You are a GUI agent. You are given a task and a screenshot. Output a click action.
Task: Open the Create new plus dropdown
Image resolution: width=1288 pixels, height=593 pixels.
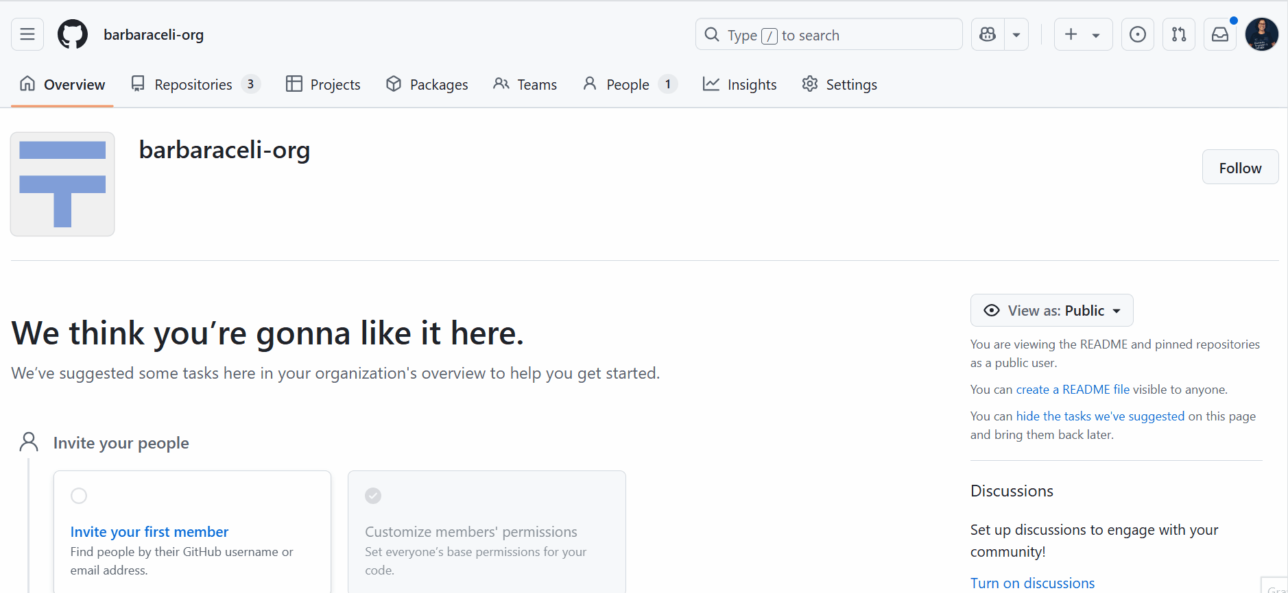click(x=1082, y=34)
